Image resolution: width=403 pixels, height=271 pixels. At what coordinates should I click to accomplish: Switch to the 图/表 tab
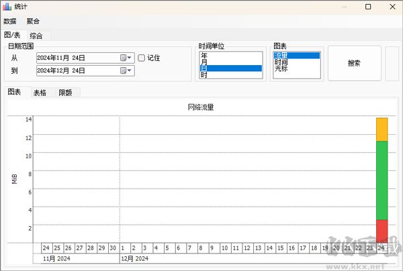(x=12, y=35)
